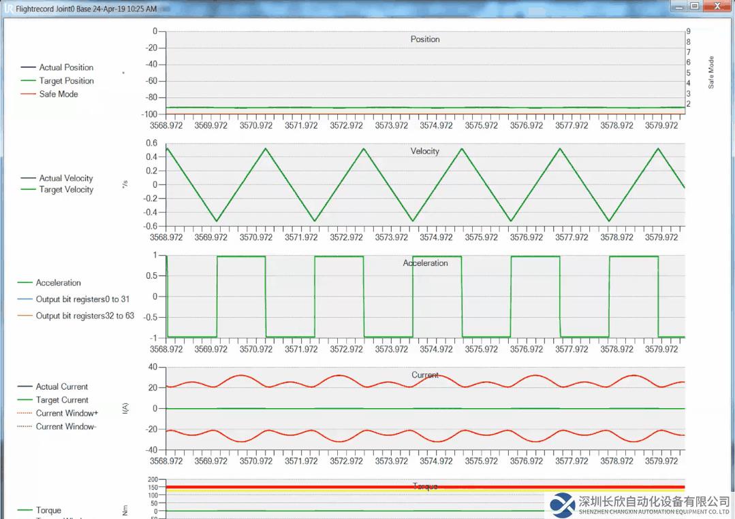
Task: Select Output bit registers32 to 63 legend
Action: coord(84,316)
